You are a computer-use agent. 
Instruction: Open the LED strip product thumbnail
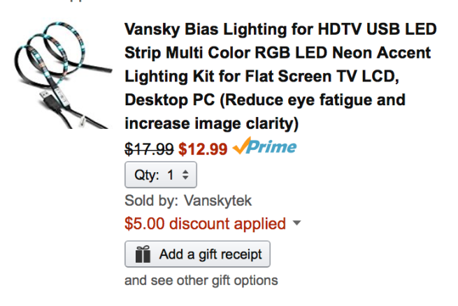pyautogui.click(x=62, y=78)
